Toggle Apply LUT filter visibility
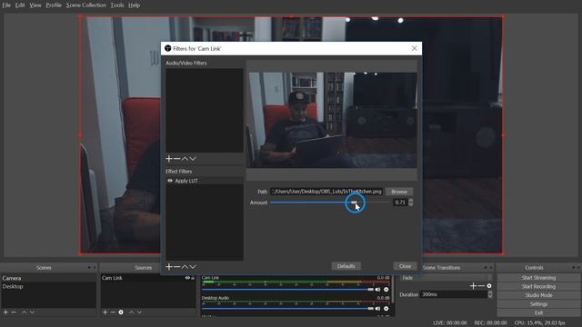Viewport: 582px width, 327px height. 170,181
